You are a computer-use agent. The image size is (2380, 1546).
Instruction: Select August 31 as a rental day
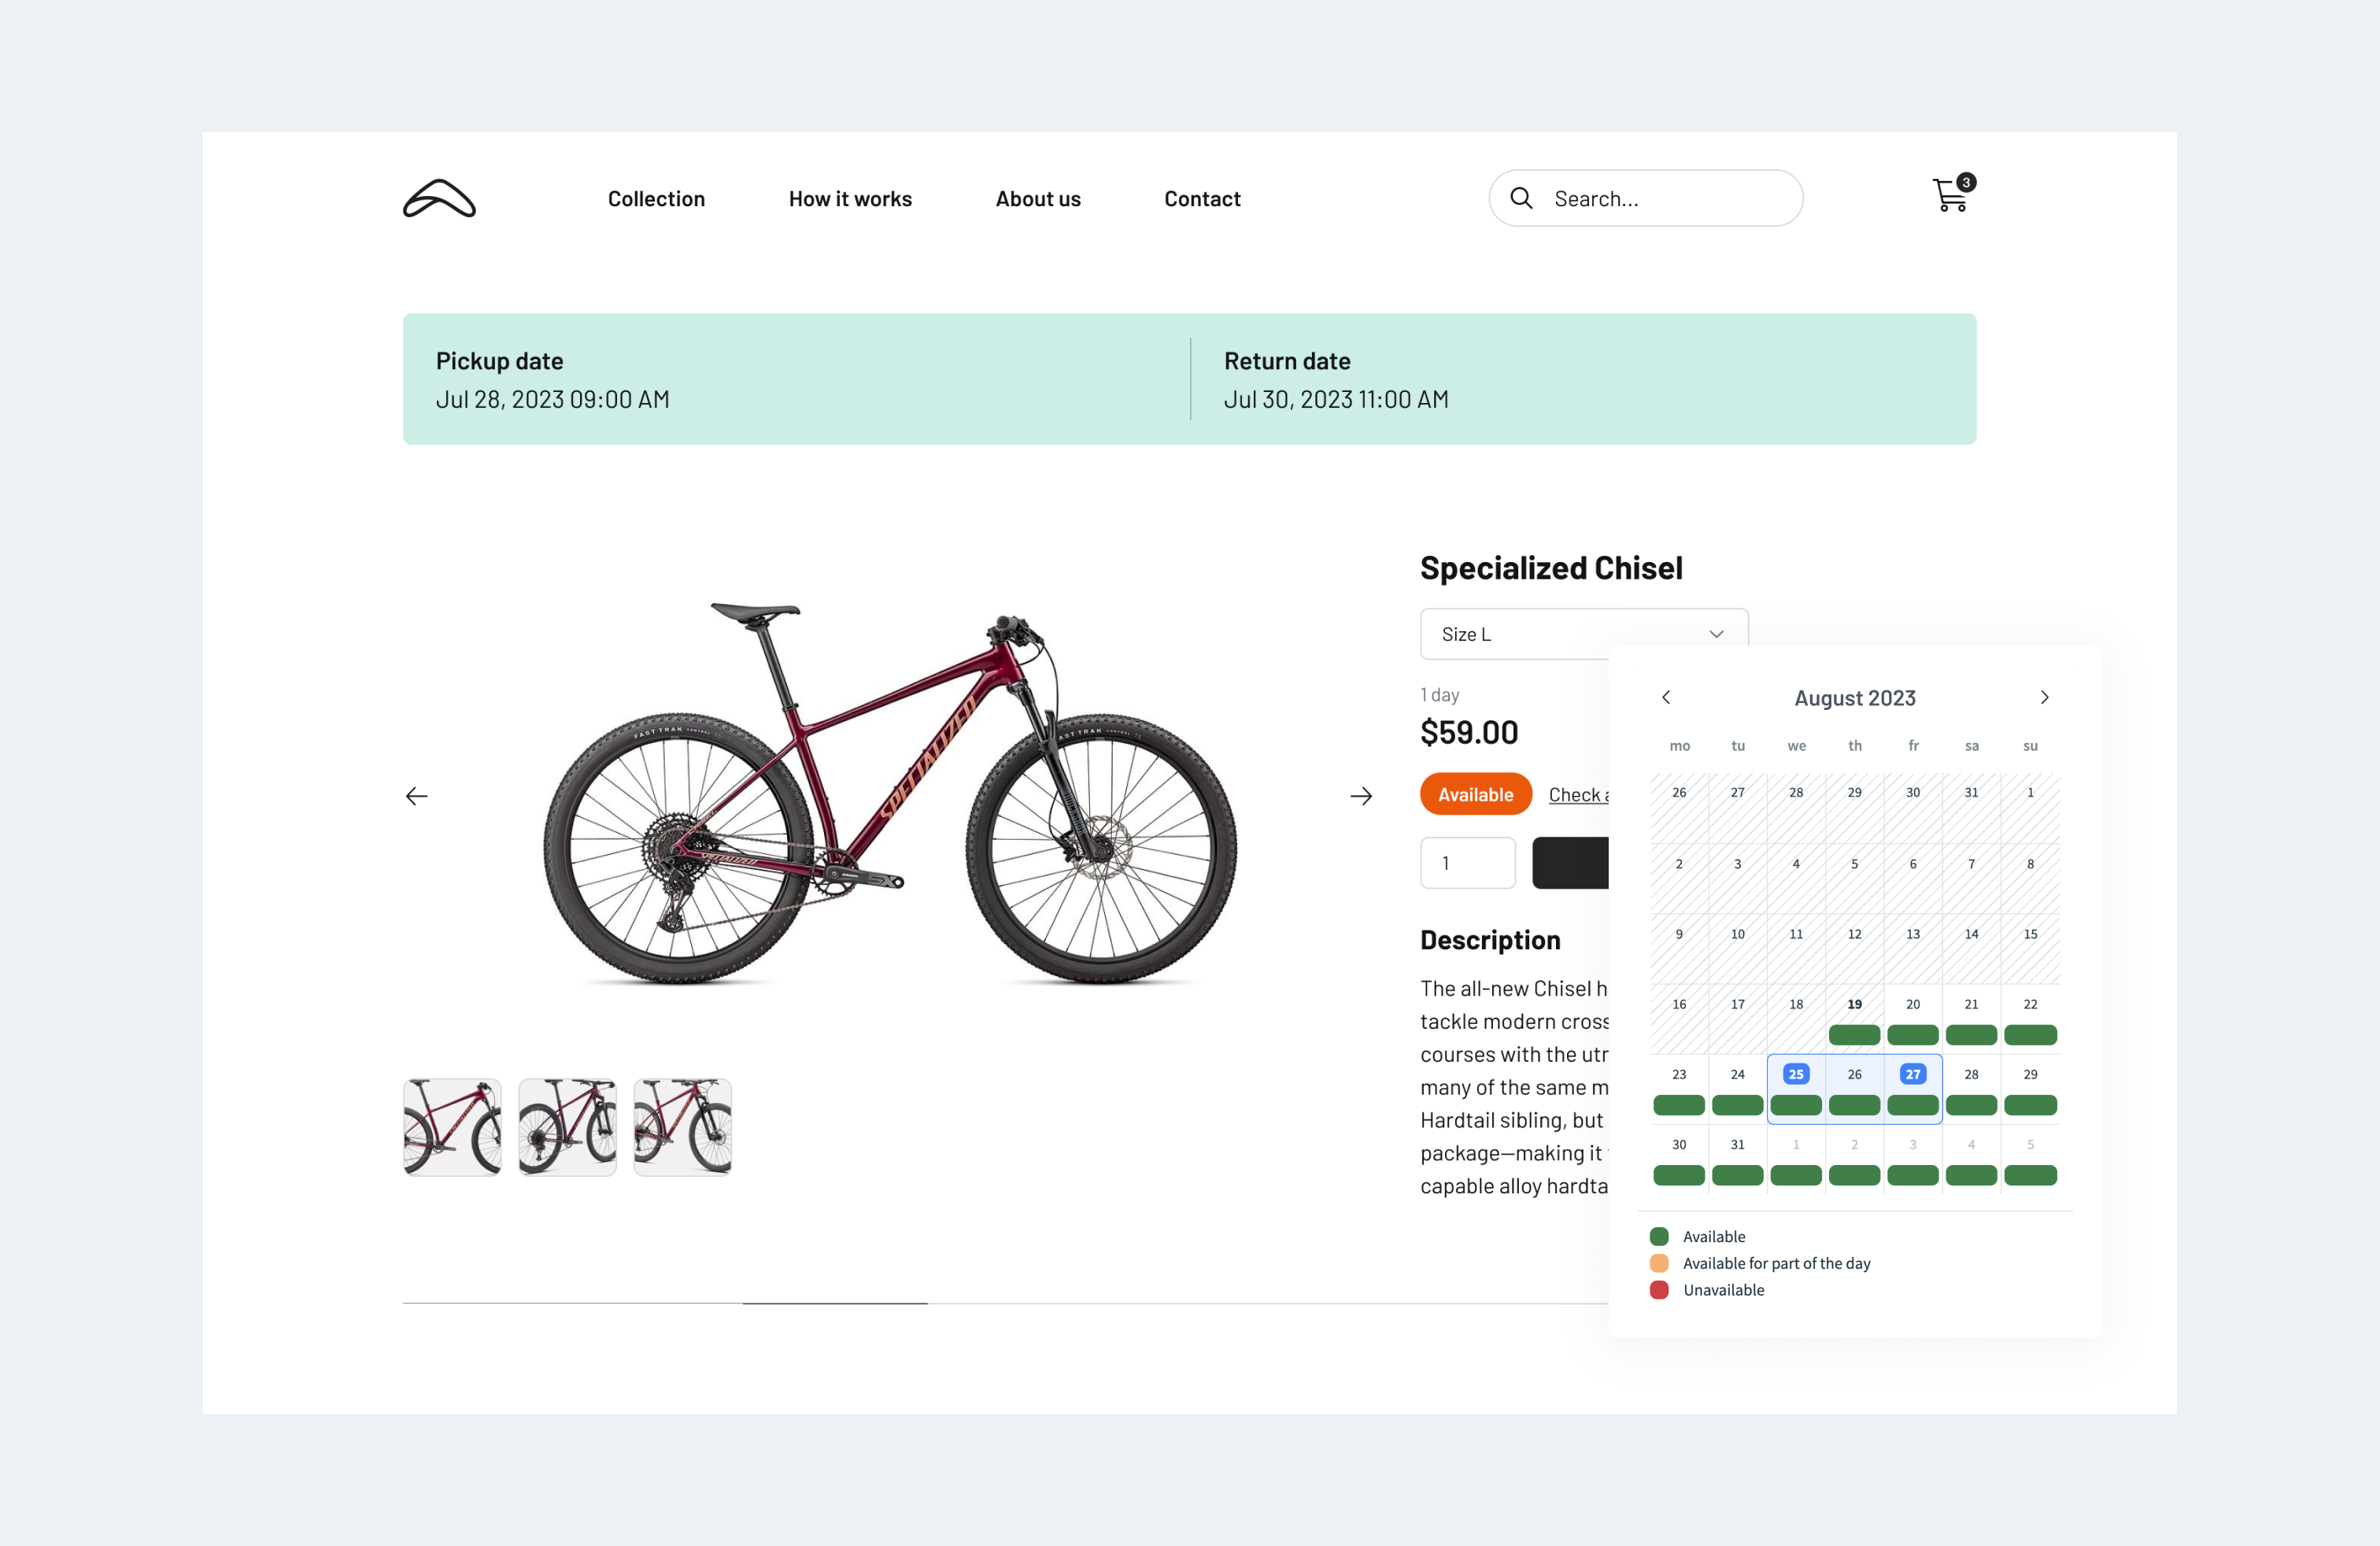[1737, 1144]
